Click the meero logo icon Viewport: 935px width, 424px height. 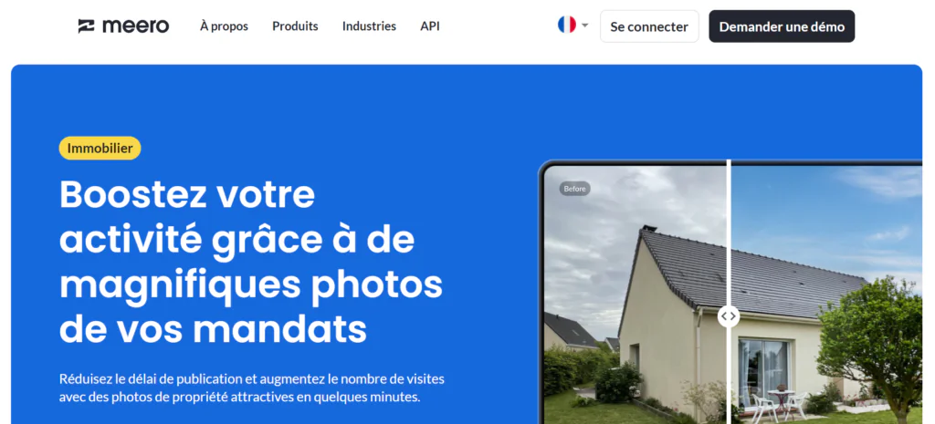(x=87, y=26)
